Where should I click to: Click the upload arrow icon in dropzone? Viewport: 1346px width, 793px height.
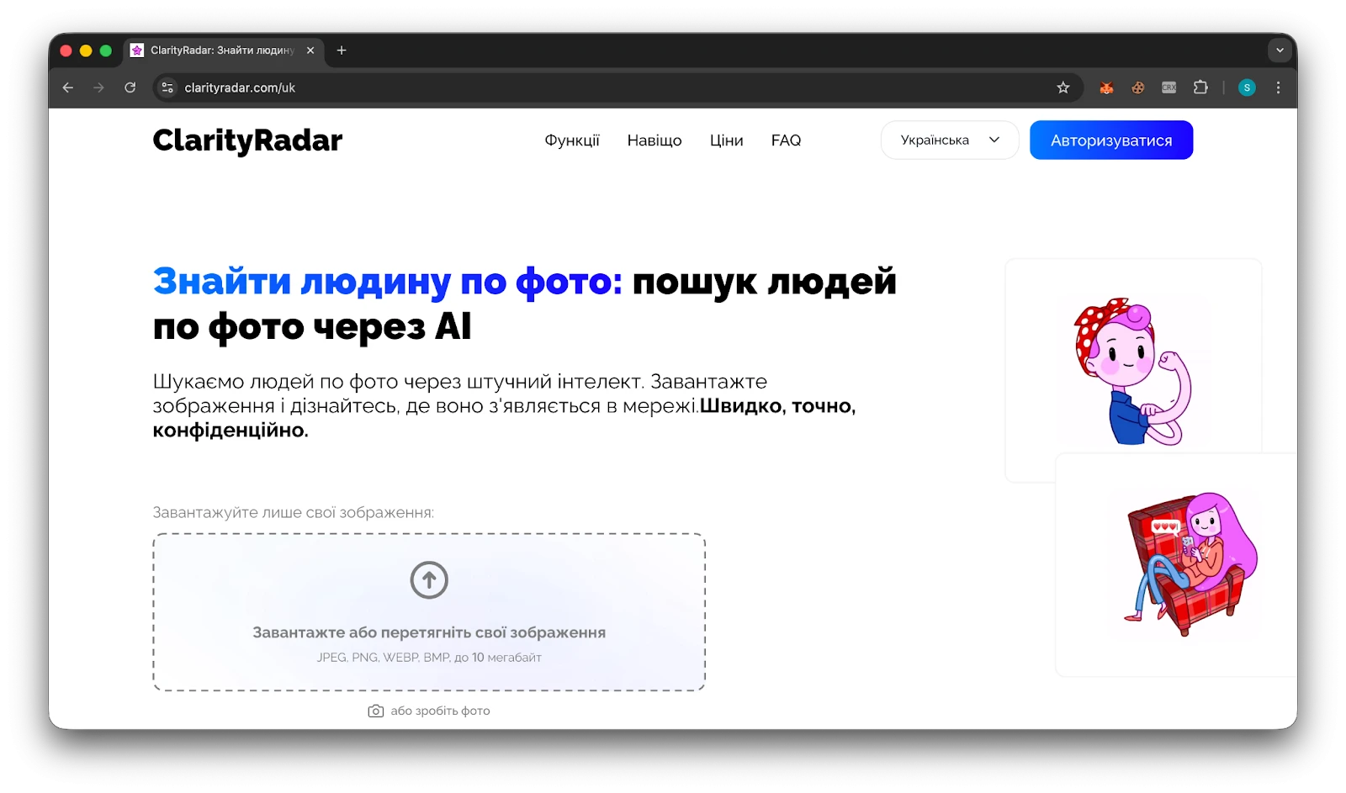(429, 579)
